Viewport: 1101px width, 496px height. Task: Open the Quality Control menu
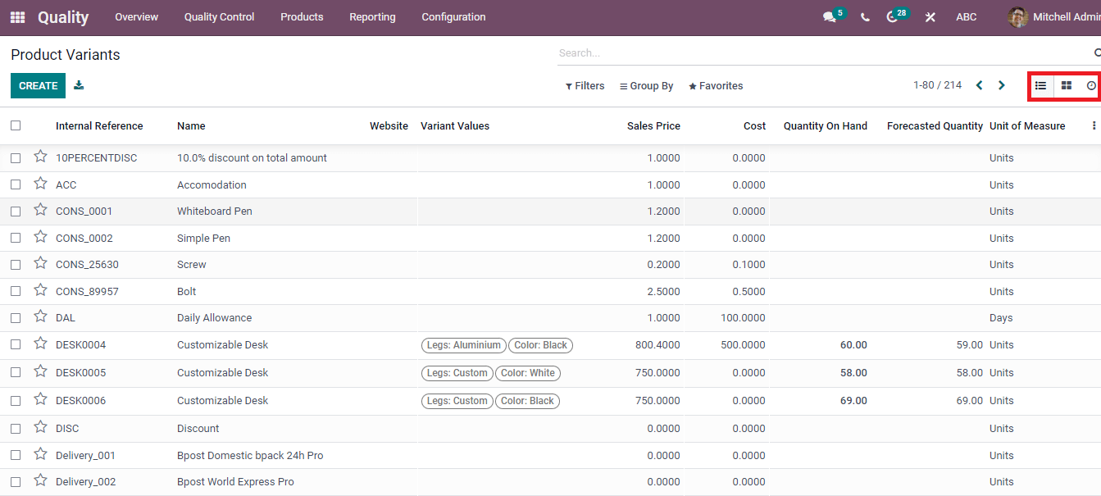click(x=219, y=17)
